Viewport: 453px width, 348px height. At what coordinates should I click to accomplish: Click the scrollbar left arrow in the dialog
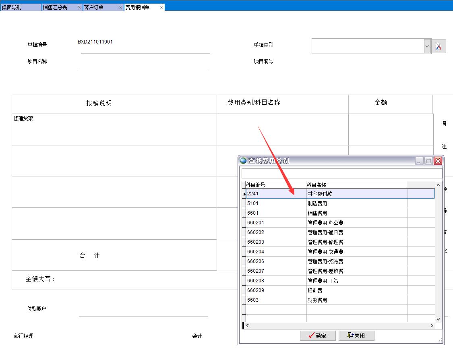(x=247, y=325)
